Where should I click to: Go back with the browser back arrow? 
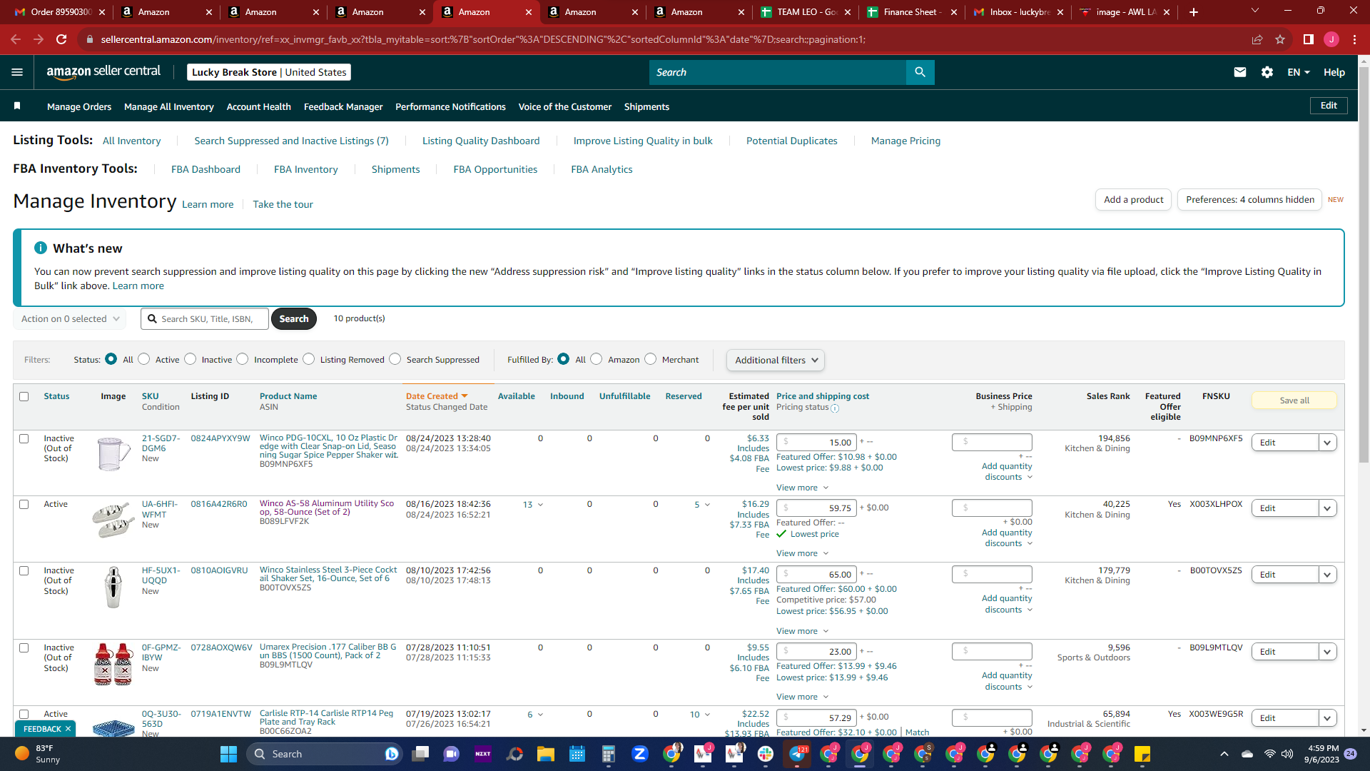(x=16, y=39)
